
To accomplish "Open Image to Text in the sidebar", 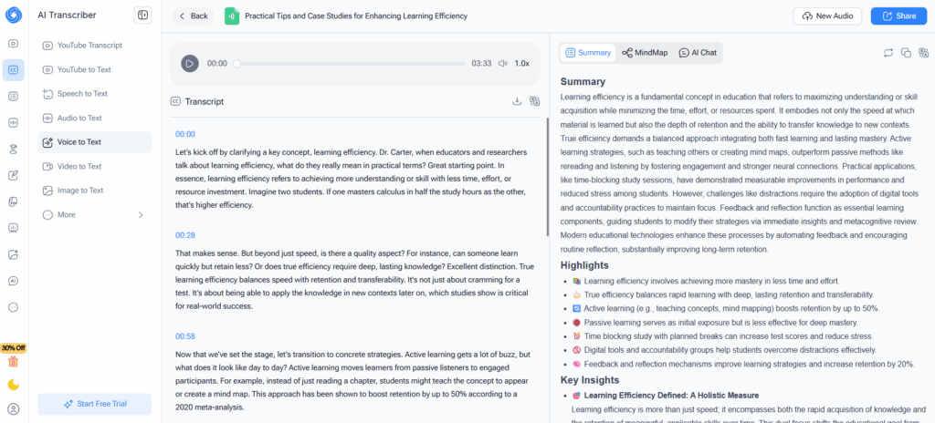I will [x=94, y=190].
